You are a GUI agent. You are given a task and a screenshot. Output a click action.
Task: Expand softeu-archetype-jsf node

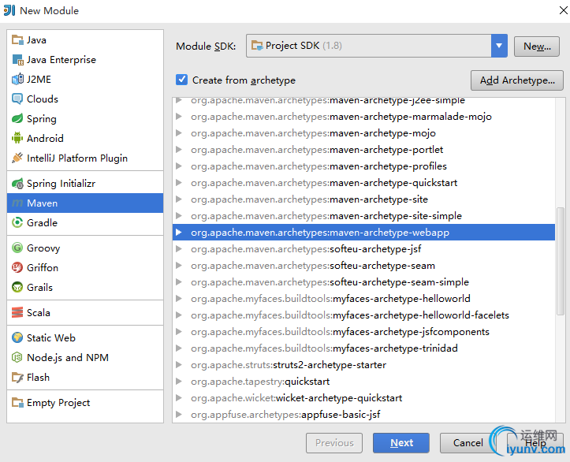(x=178, y=248)
